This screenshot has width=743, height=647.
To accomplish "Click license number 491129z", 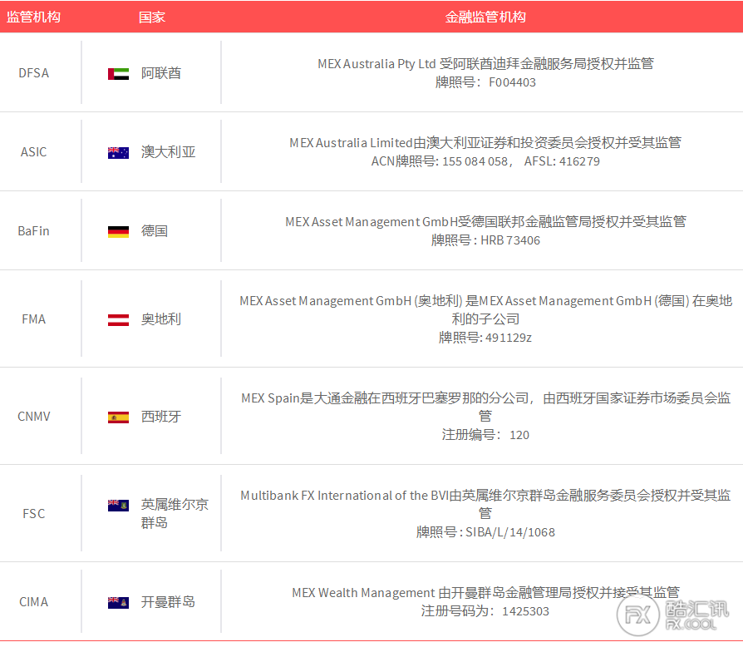I will pos(509,338).
